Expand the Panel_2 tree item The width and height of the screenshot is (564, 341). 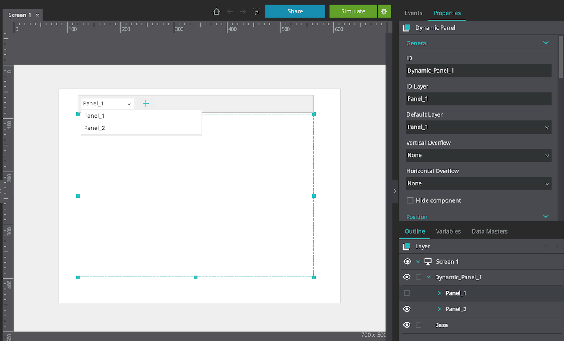pos(439,309)
